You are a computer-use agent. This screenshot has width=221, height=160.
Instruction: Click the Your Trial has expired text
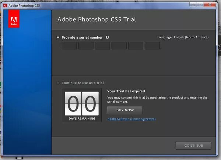click(127, 91)
